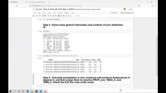Click the df = pd.read_csv(file1) code cell

(x=87, y=20)
